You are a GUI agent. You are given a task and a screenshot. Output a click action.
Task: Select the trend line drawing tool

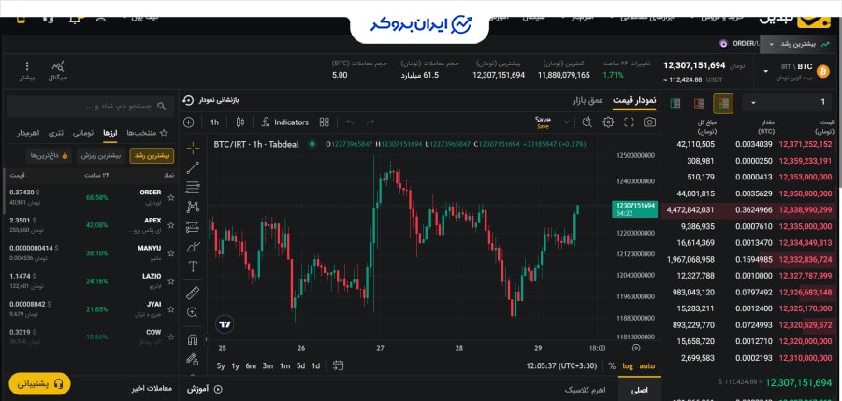193,168
